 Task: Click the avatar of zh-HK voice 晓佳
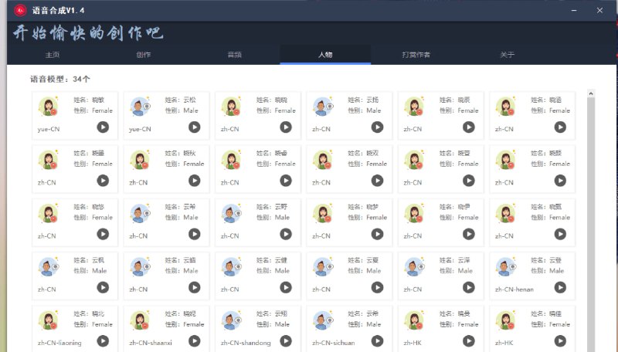coord(506,320)
